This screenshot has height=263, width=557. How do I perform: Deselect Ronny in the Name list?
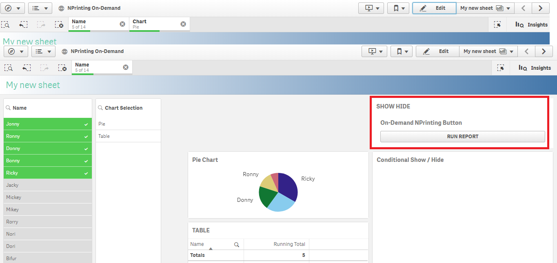click(x=48, y=136)
